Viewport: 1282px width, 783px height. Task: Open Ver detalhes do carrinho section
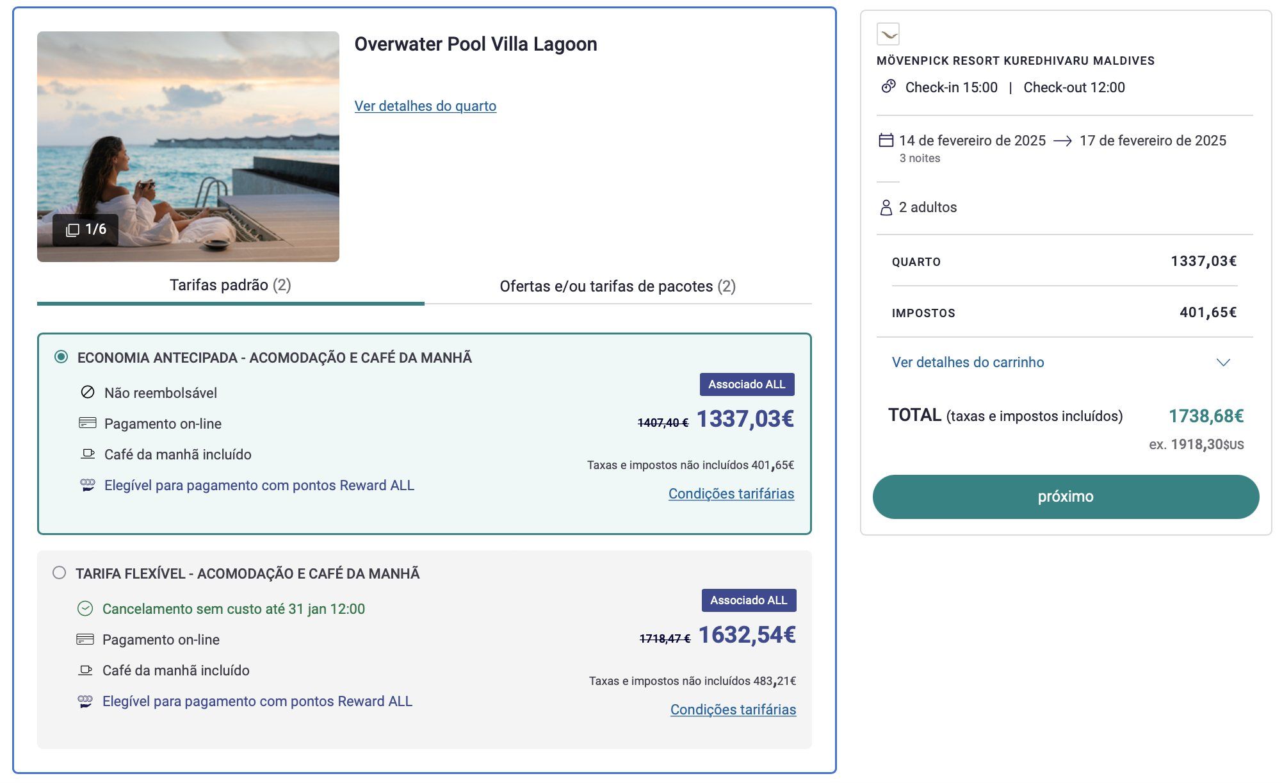pos(968,363)
